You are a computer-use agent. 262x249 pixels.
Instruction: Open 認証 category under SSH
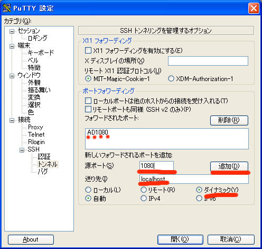pos(44,157)
